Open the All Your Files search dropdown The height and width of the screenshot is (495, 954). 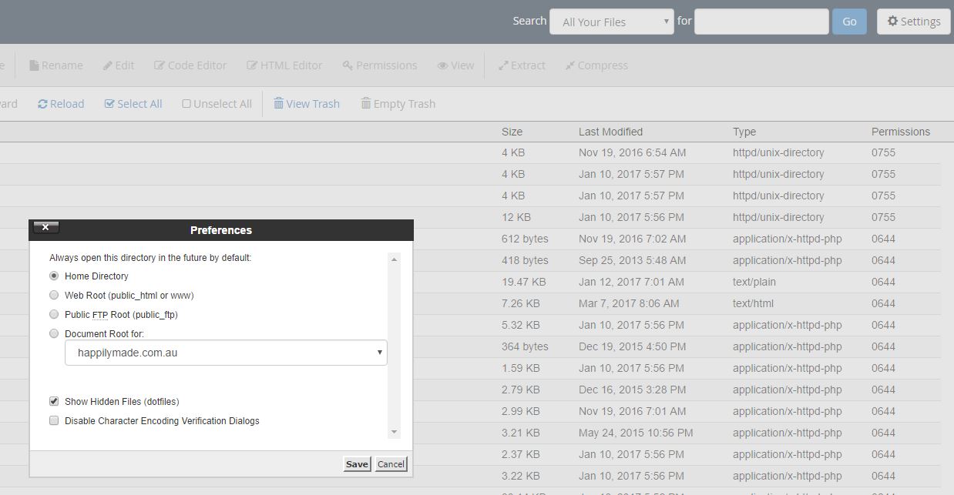click(x=611, y=22)
